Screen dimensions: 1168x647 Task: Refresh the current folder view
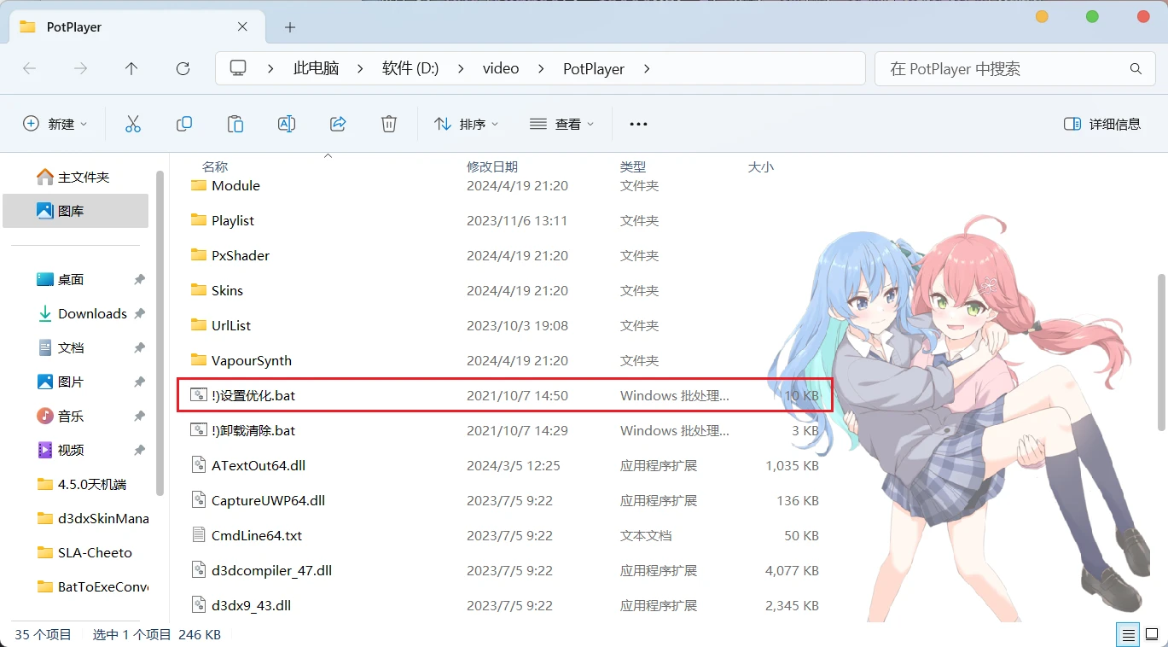click(183, 68)
